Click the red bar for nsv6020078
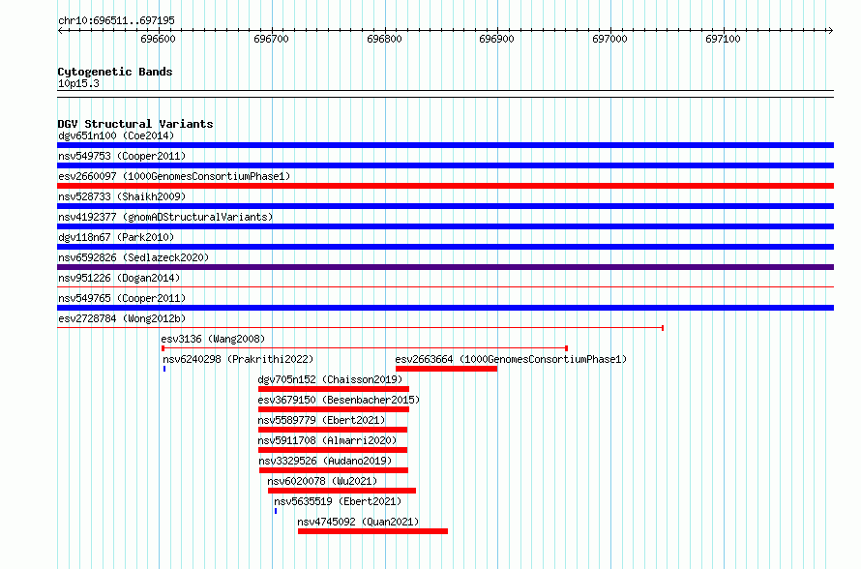This screenshot has width=861, height=569. tap(342, 491)
